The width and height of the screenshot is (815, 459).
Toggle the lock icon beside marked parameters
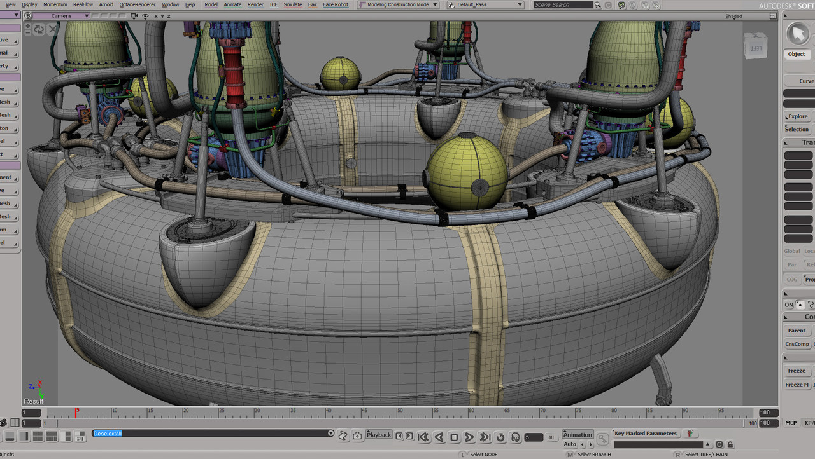point(730,445)
